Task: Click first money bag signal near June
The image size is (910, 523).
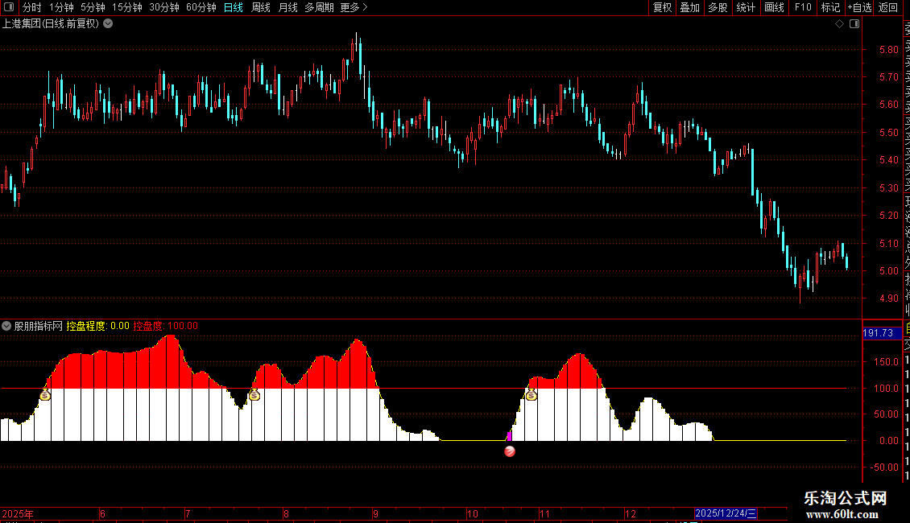Action: coord(44,395)
